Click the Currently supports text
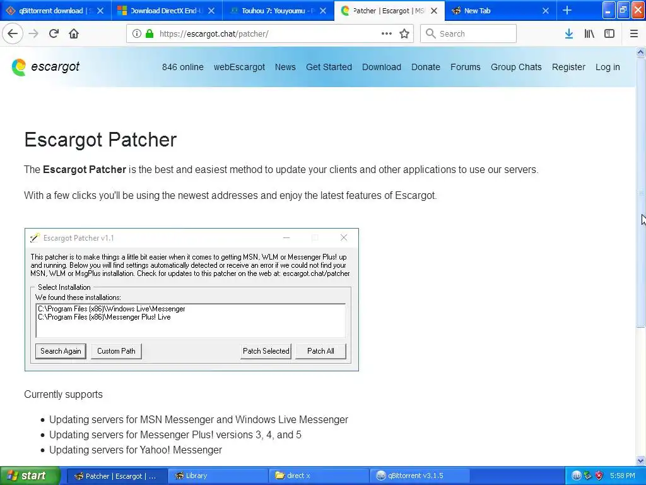 pyautogui.click(x=64, y=394)
